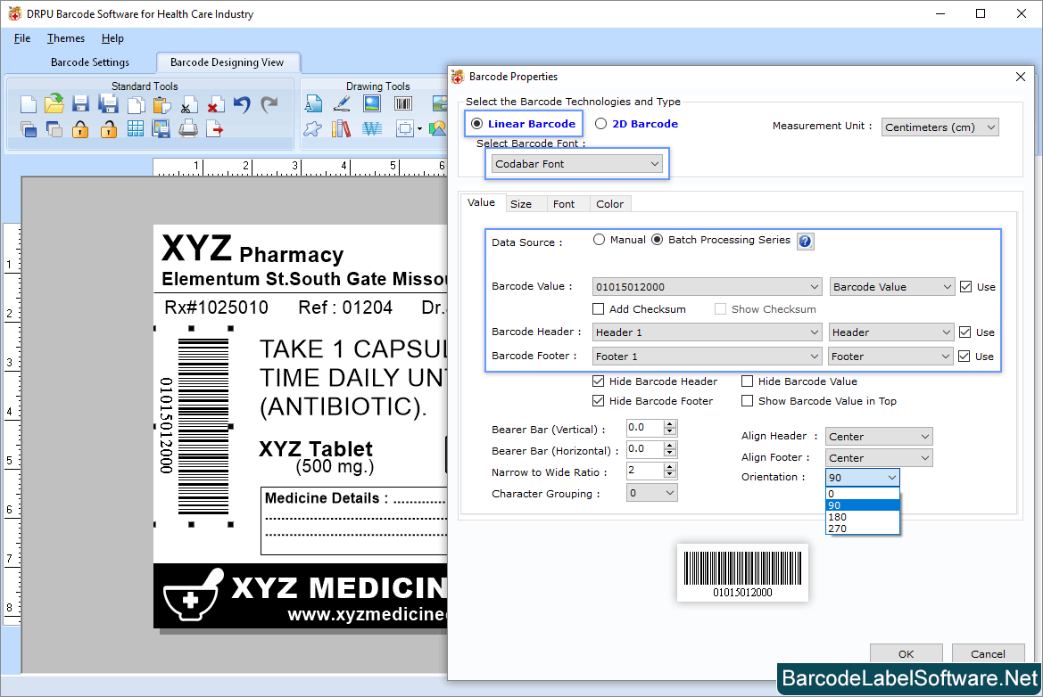Switch to the Barcode Settings tab
1043x697 pixels.
coord(90,62)
